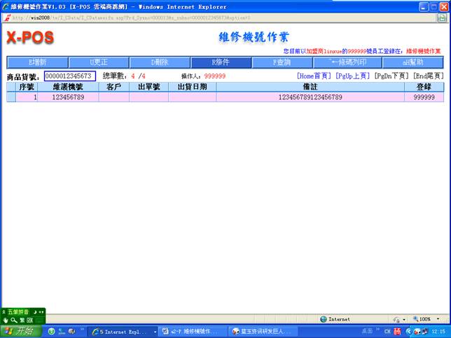The height and width of the screenshot is (338, 451).
Task: Open the R修件 repair parts tab
Action: (x=221, y=62)
